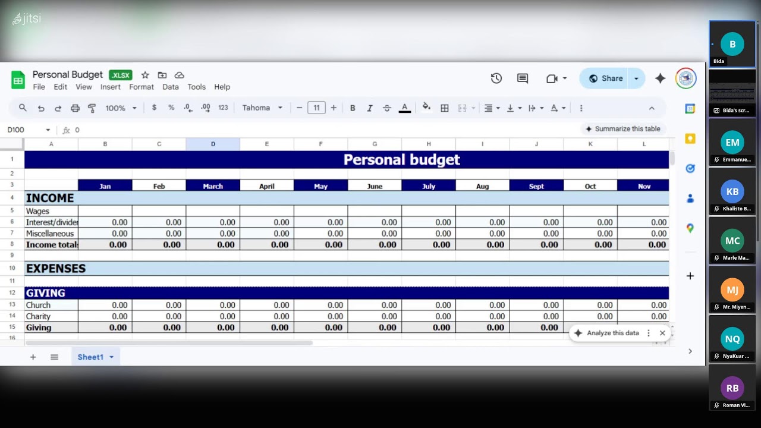Click Analyze this data

click(x=606, y=333)
